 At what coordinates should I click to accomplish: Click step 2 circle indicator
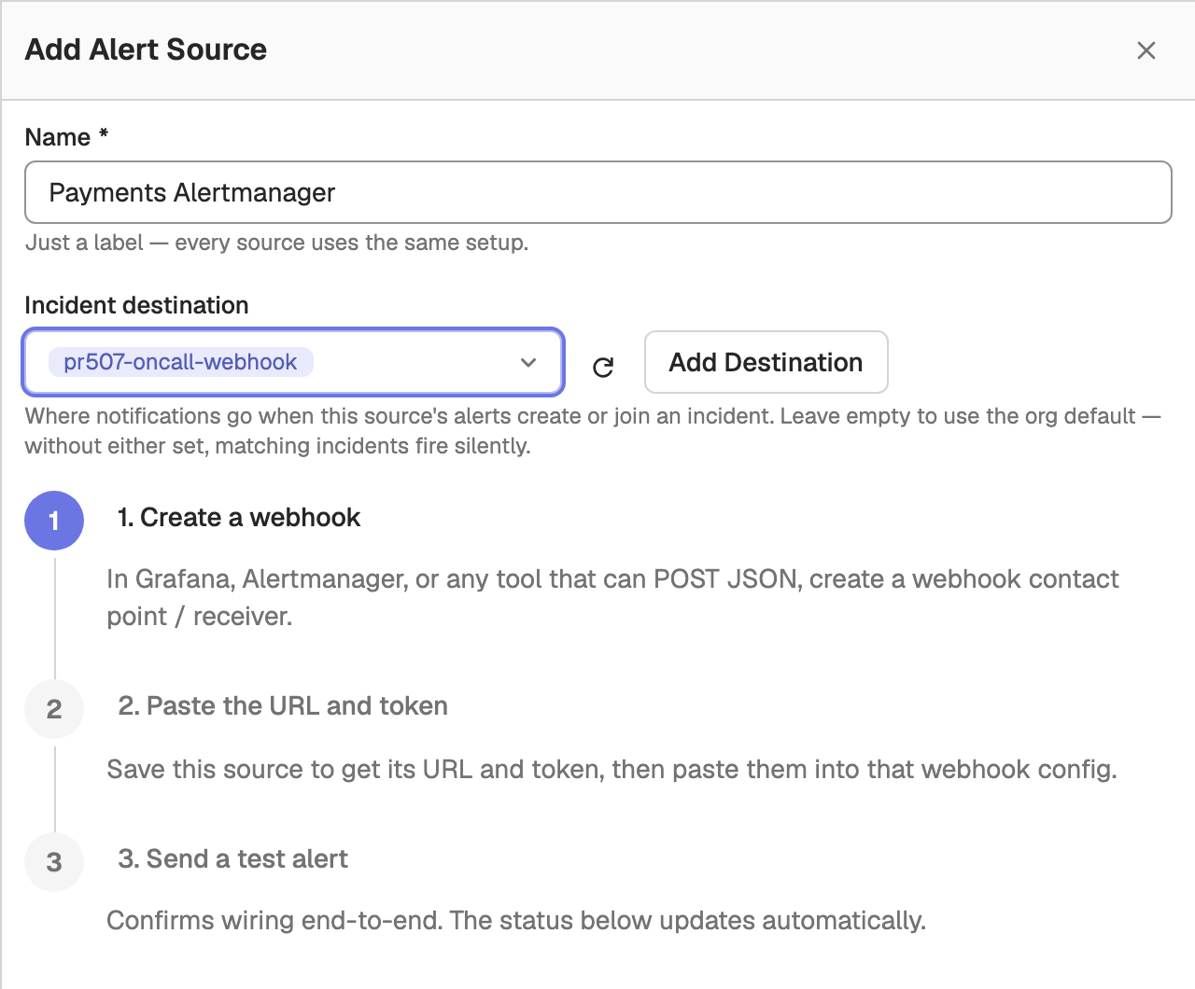coord(54,709)
